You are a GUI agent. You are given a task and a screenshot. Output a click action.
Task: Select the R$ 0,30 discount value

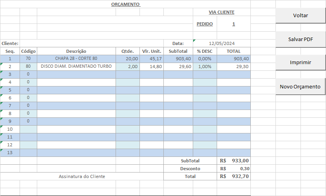point(234,169)
